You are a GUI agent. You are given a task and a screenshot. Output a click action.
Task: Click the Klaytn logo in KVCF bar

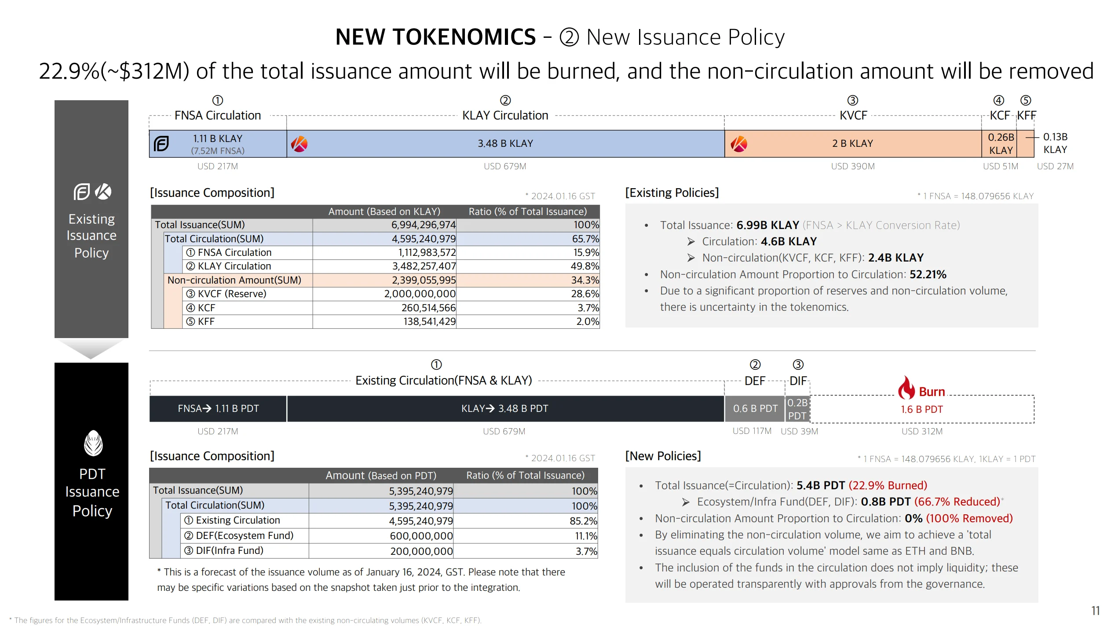(x=739, y=144)
